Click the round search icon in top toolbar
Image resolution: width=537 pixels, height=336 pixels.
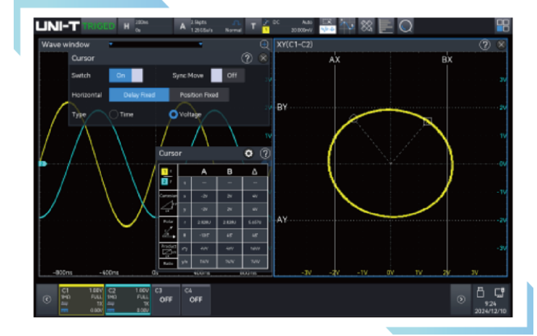point(406,25)
